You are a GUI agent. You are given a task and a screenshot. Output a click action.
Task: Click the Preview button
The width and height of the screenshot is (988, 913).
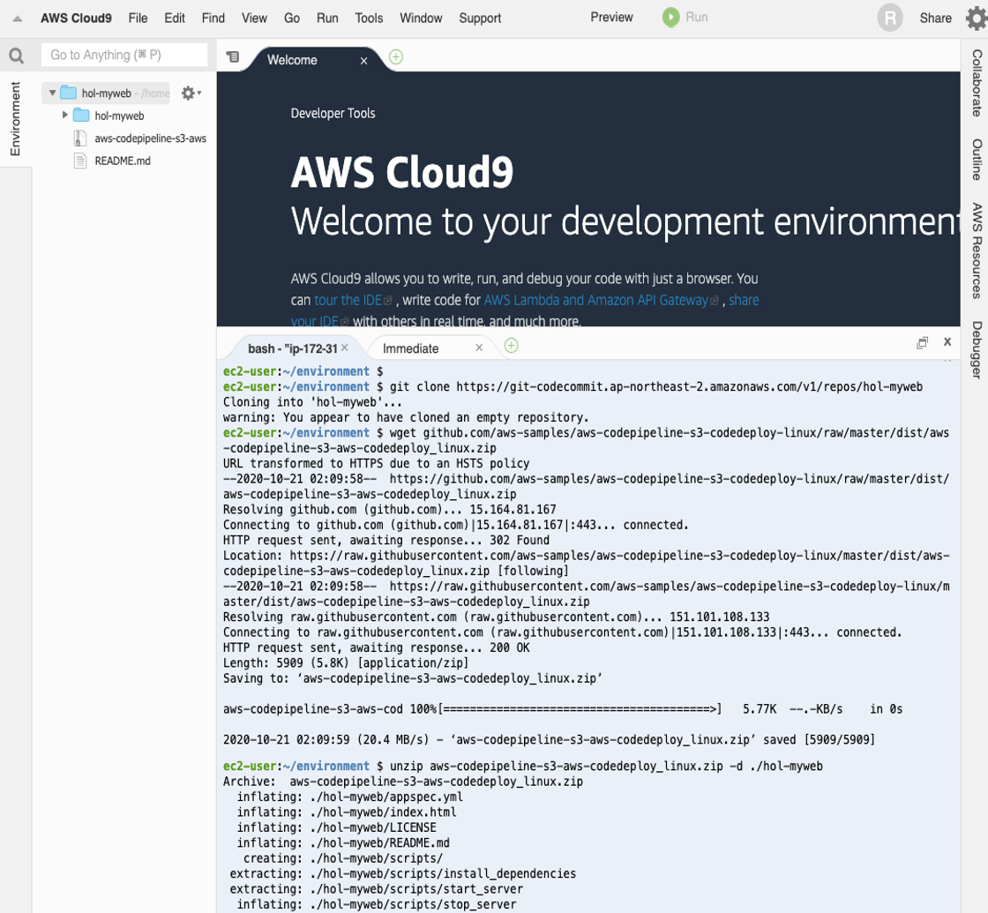(x=612, y=18)
